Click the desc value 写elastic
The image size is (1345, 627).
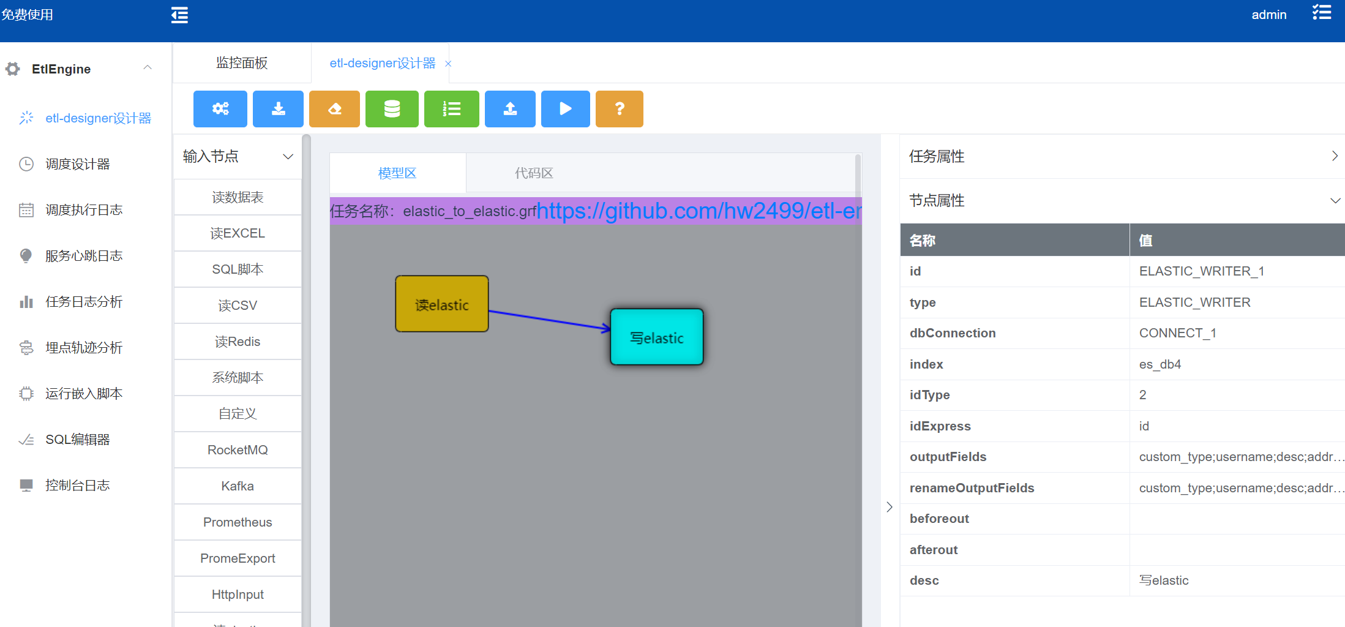coord(1237,580)
